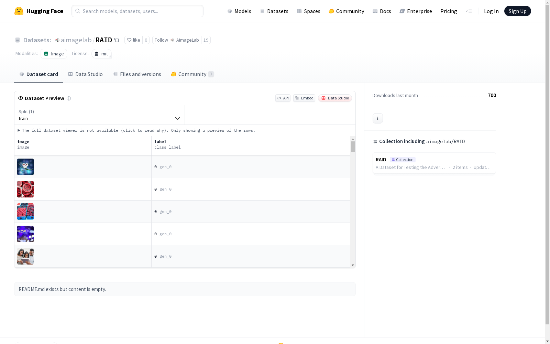Click the RAID dataset title link
550x344 pixels.
pos(104,40)
